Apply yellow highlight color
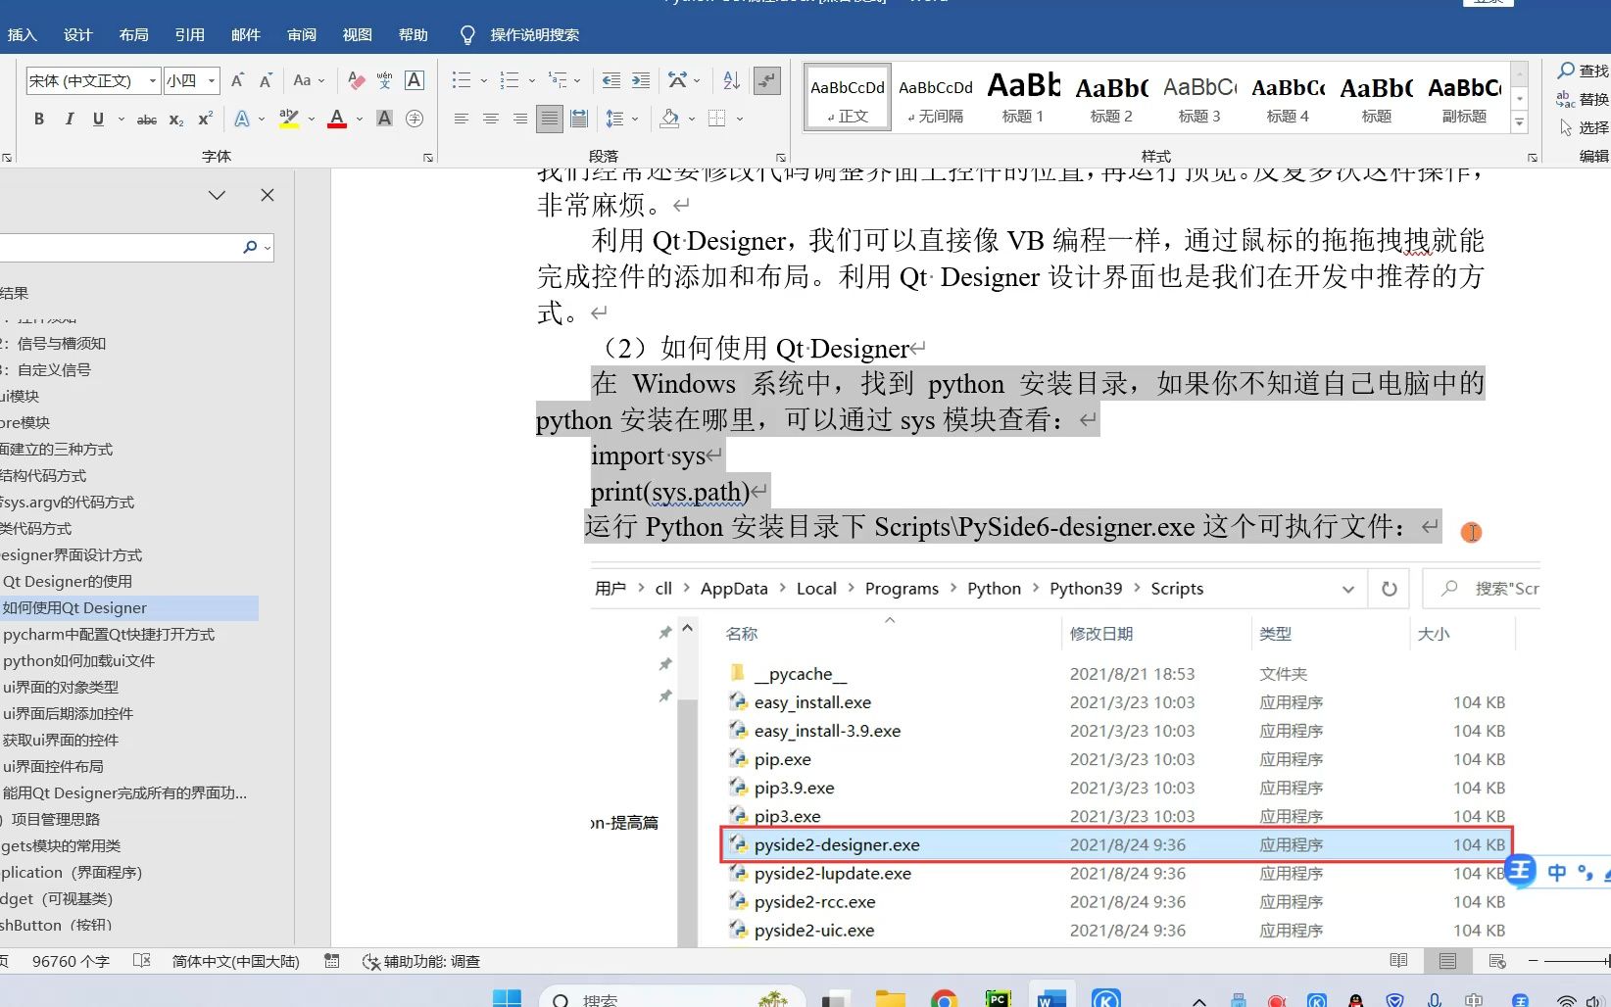This screenshot has width=1611, height=1007. pyautogui.click(x=289, y=119)
